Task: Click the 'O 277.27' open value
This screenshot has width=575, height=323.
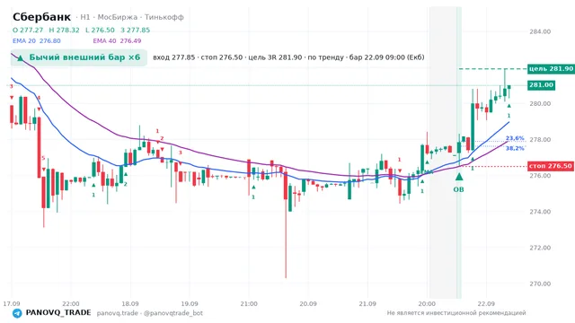Action: [28, 30]
